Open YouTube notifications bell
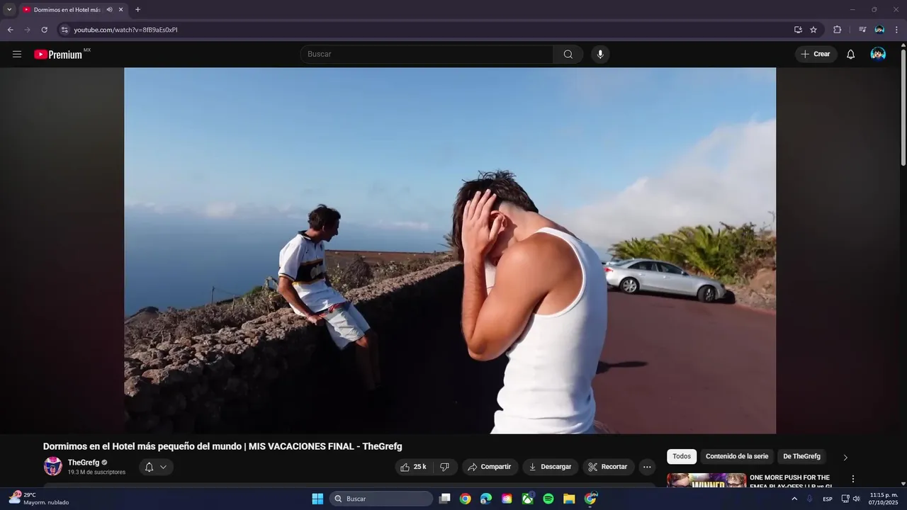Image resolution: width=907 pixels, height=510 pixels. (851, 55)
